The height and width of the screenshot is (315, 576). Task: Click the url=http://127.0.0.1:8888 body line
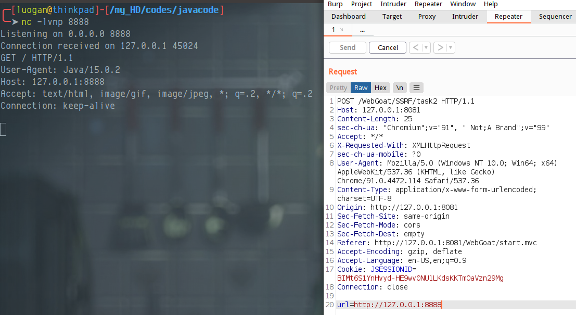pos(389,305)
